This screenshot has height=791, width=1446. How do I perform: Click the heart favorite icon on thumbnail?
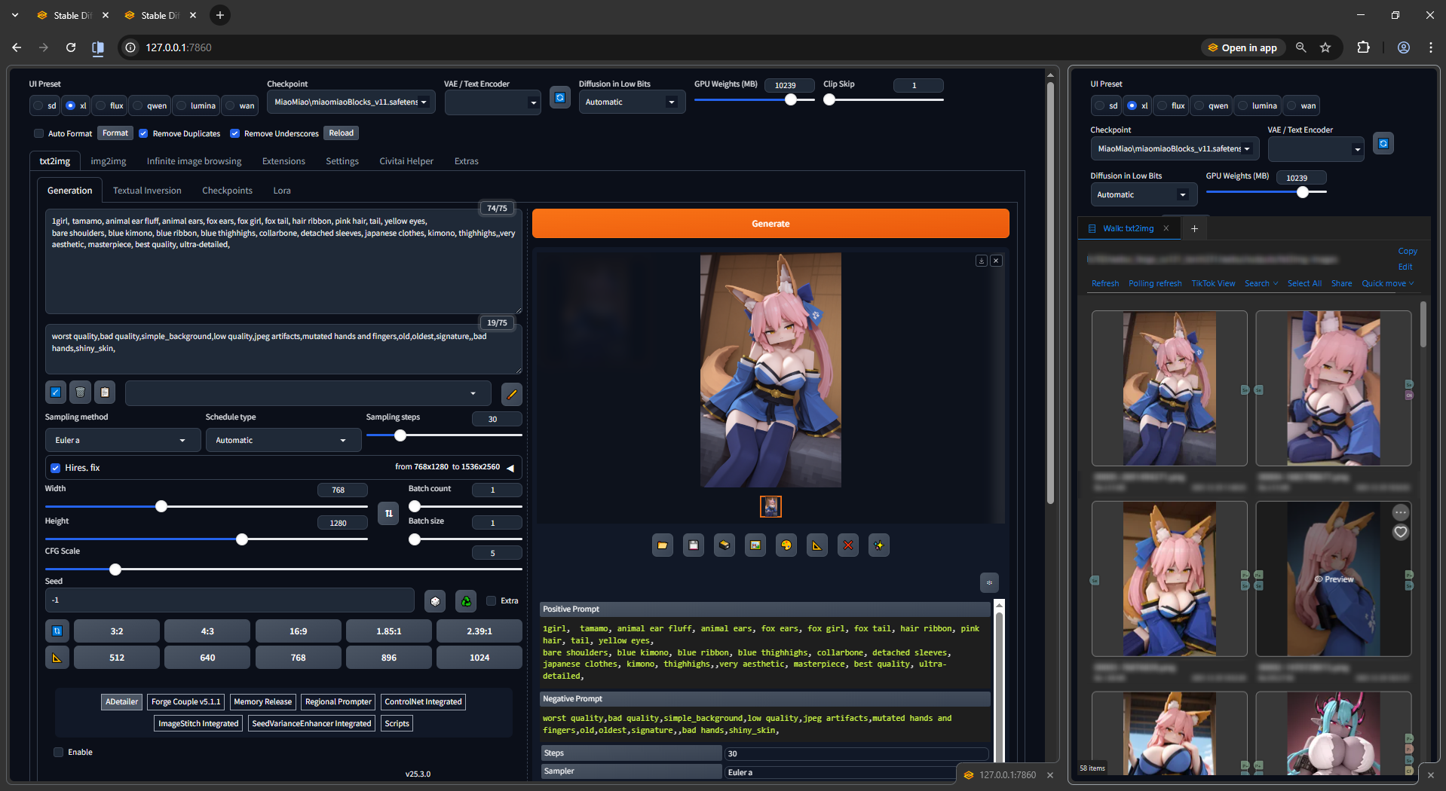tap(1401, 533)
